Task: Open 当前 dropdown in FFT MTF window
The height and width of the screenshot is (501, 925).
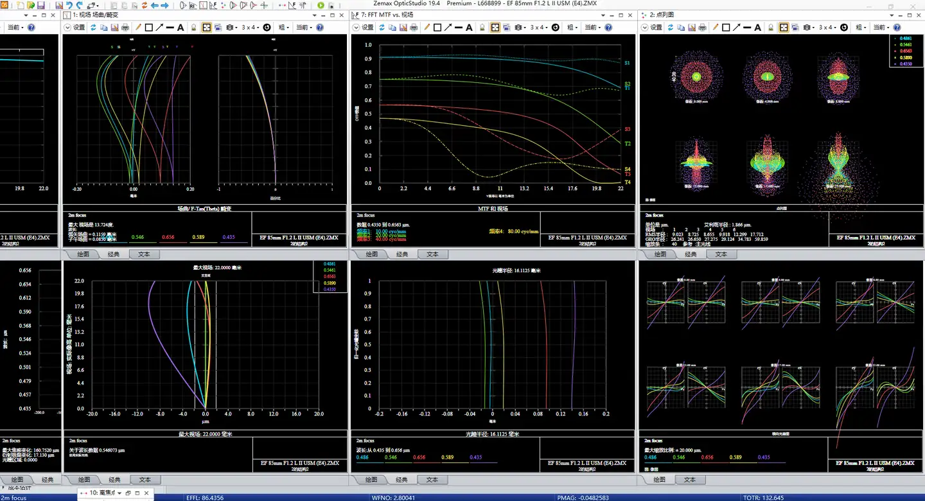Action: point(592,28)
